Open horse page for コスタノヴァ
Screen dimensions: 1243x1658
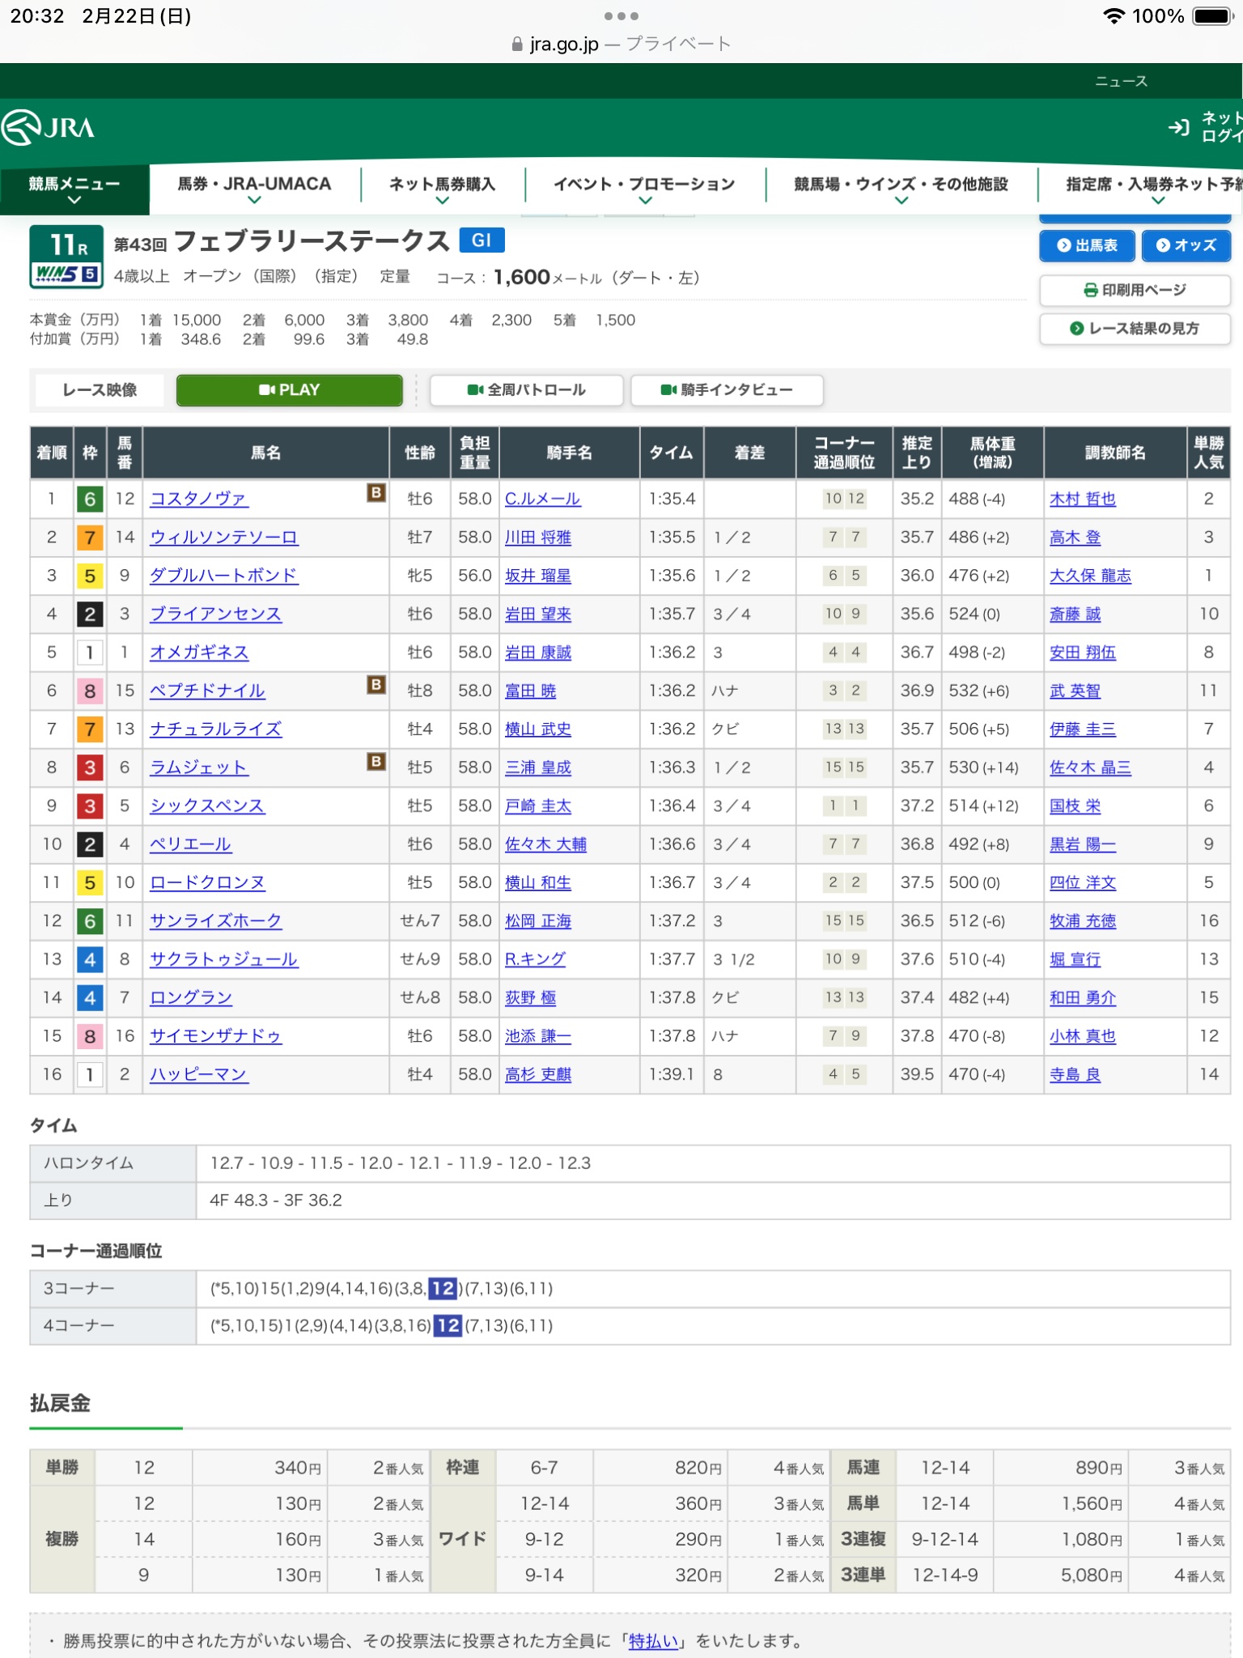pyautogui.click(x=199, y=499)
